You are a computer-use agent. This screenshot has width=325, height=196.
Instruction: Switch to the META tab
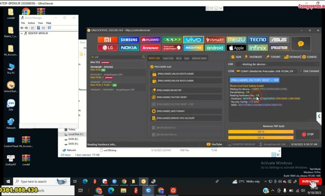coord(179,58)
